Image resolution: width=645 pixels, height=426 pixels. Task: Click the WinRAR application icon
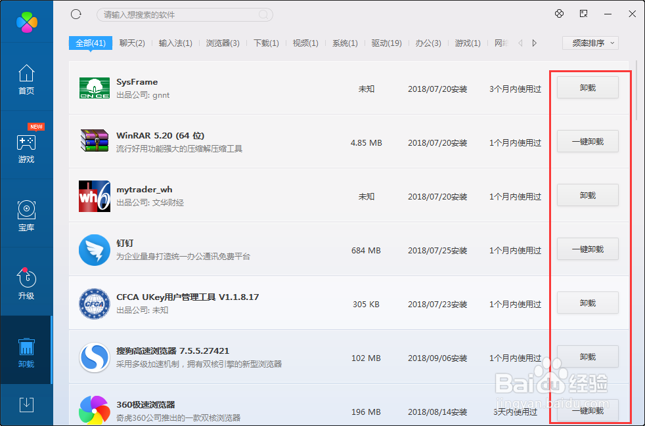(94, 140)
